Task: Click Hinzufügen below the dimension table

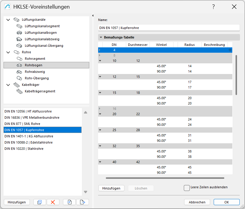Action: [x=111, y=188]
